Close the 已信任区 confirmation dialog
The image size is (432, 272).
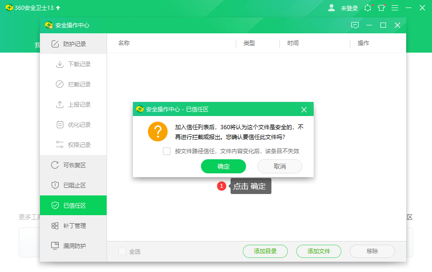[x=304, y=109]
